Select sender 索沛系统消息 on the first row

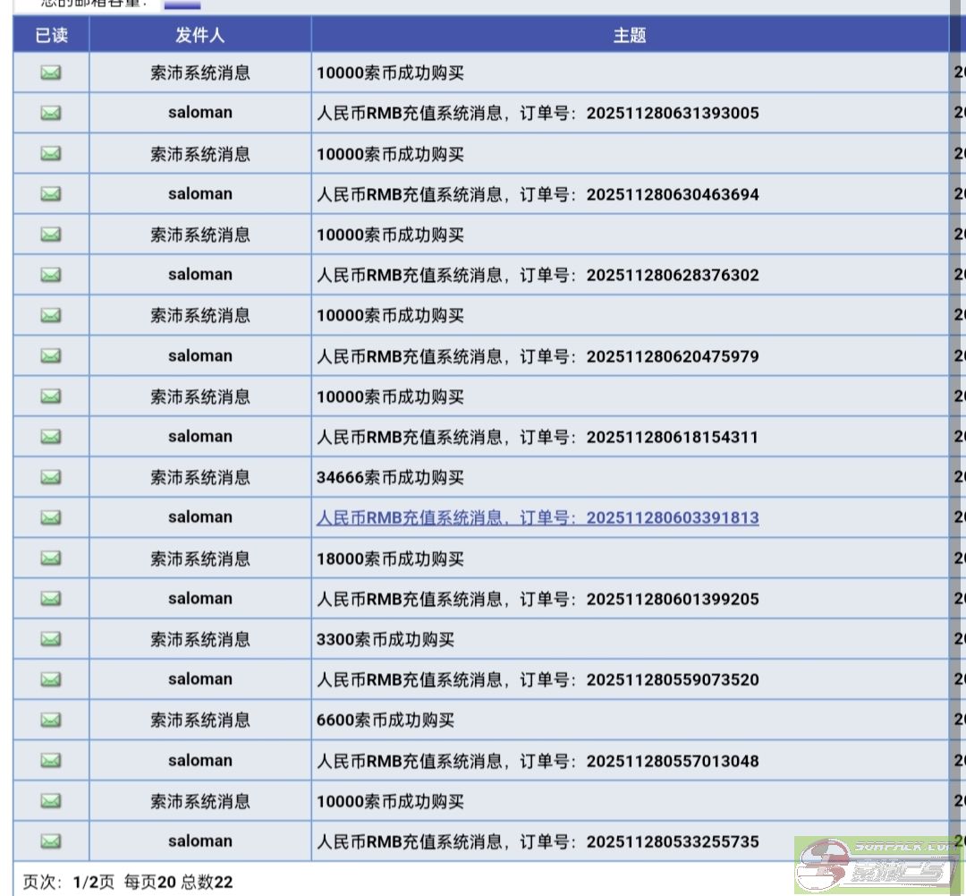[x=199, y=73]
